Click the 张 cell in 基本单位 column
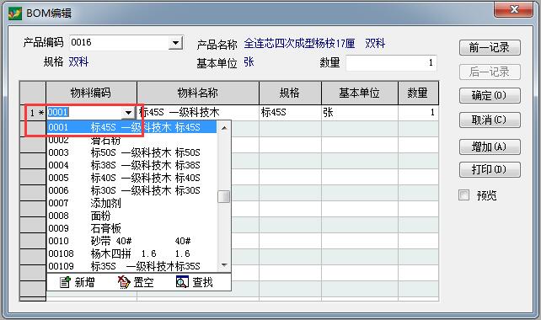This screenshot has width=541, height=320. click(x=360, y=112)
